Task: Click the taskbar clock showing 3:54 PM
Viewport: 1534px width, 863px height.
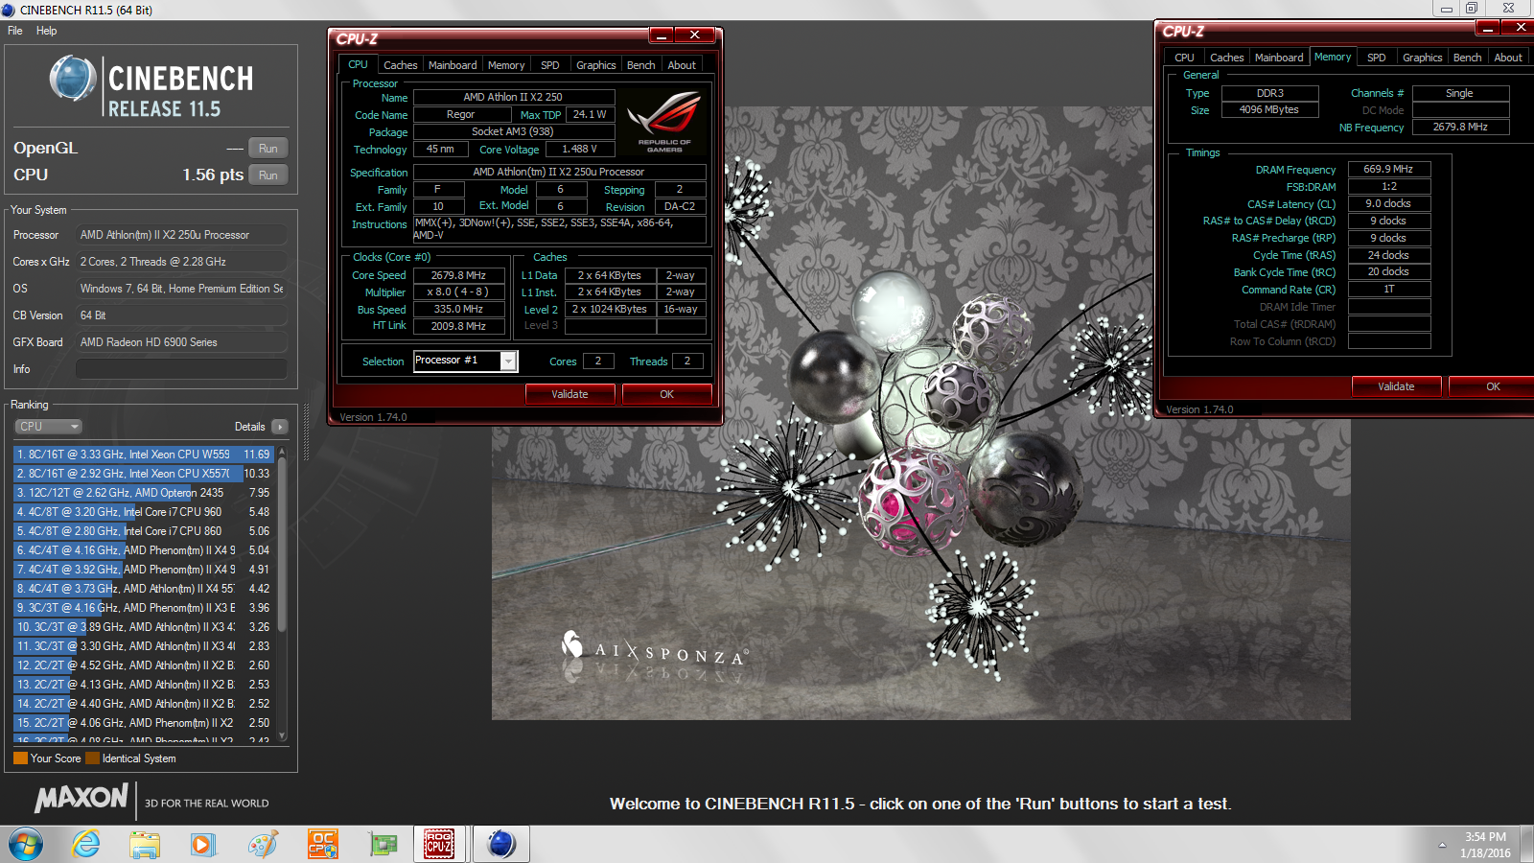Action: click(x=1485, y=845)
